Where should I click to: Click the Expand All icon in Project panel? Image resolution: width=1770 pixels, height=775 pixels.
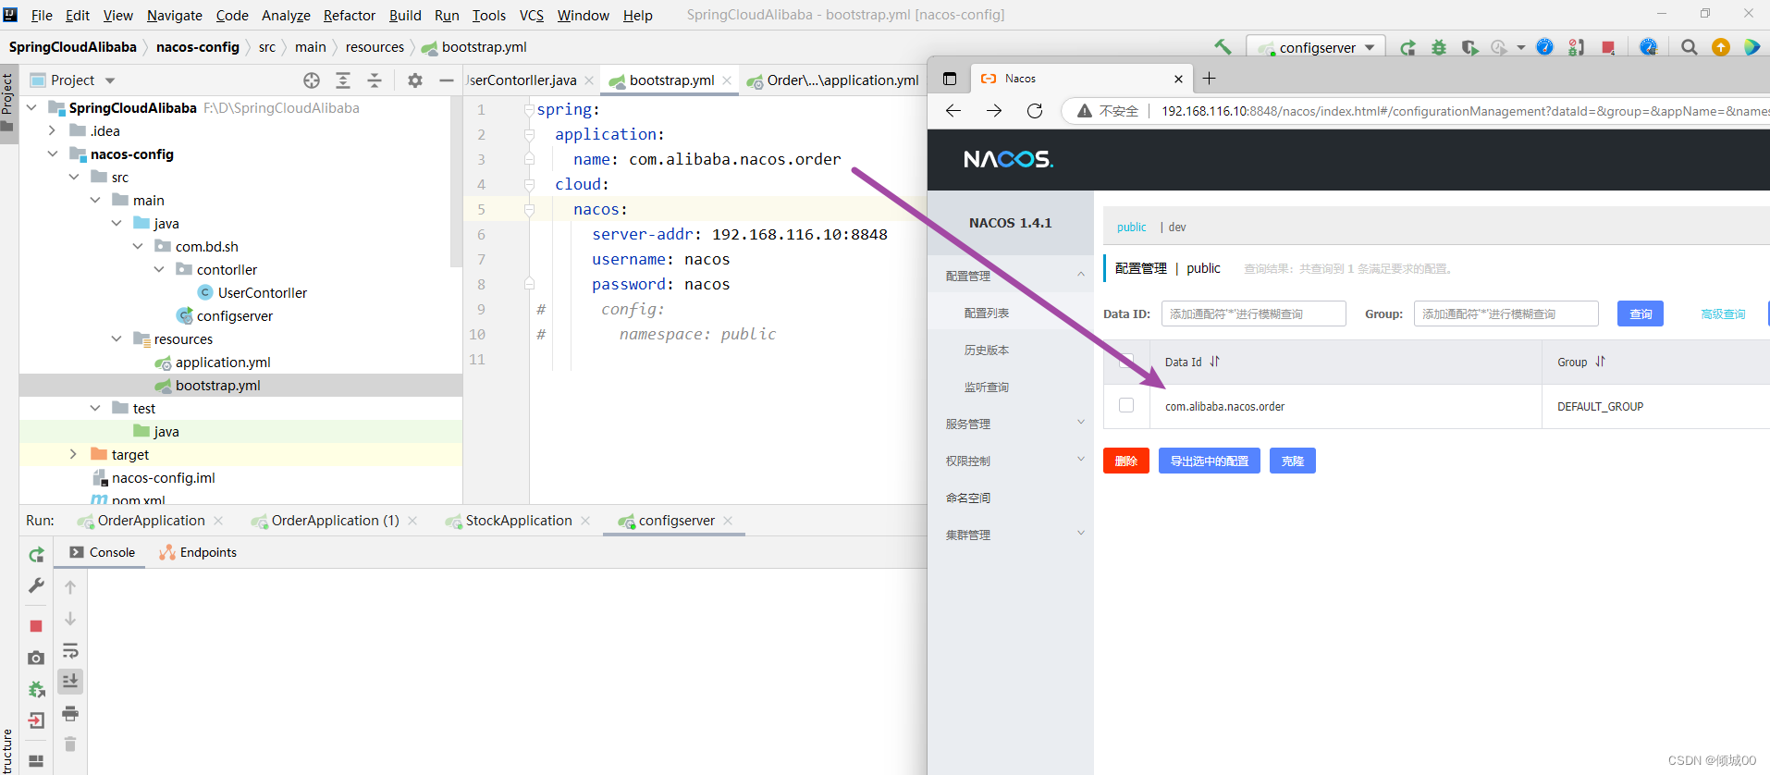coord(343,80)
